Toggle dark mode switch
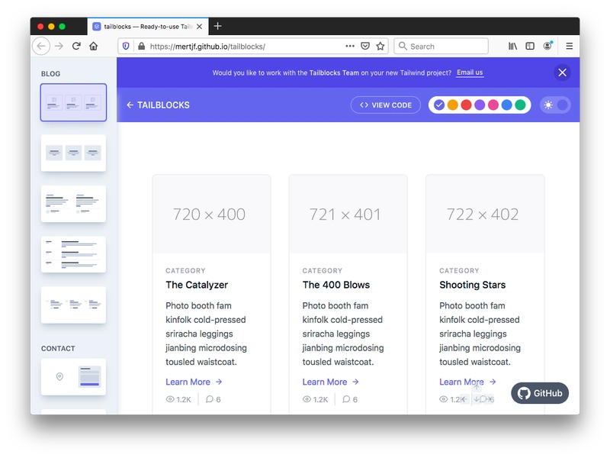 pos(555,105)
